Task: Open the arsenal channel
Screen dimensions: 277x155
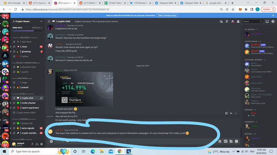Action: [27, 87]
